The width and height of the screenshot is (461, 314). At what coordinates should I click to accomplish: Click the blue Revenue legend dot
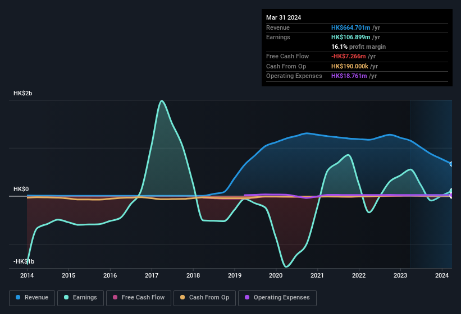pos(19,297)
